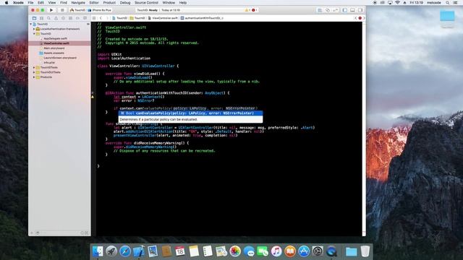Expand the TouchIDUITests folder

[34, 72]
